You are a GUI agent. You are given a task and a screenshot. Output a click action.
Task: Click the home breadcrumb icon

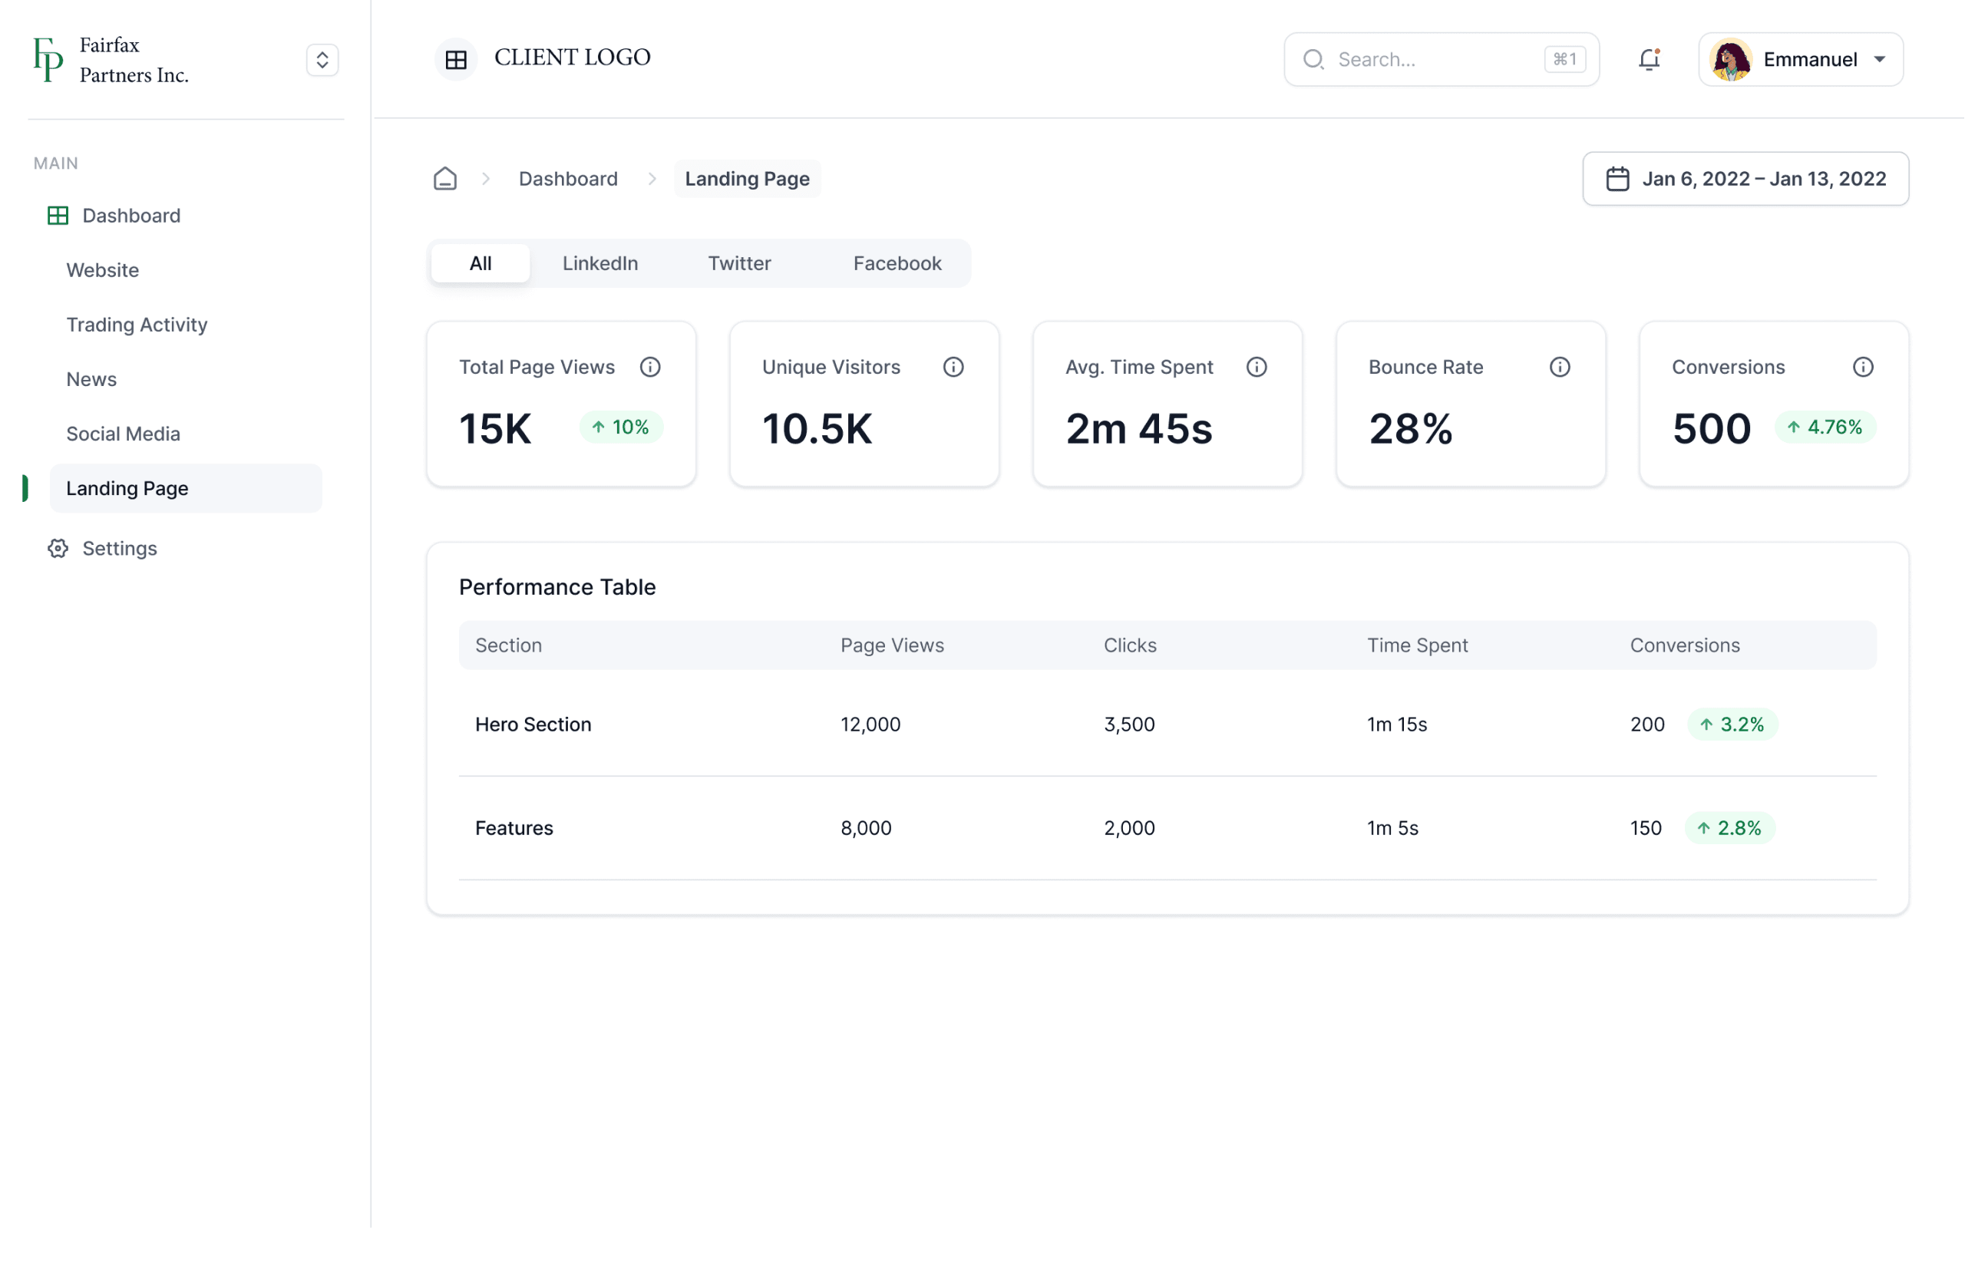pos(445,178)
